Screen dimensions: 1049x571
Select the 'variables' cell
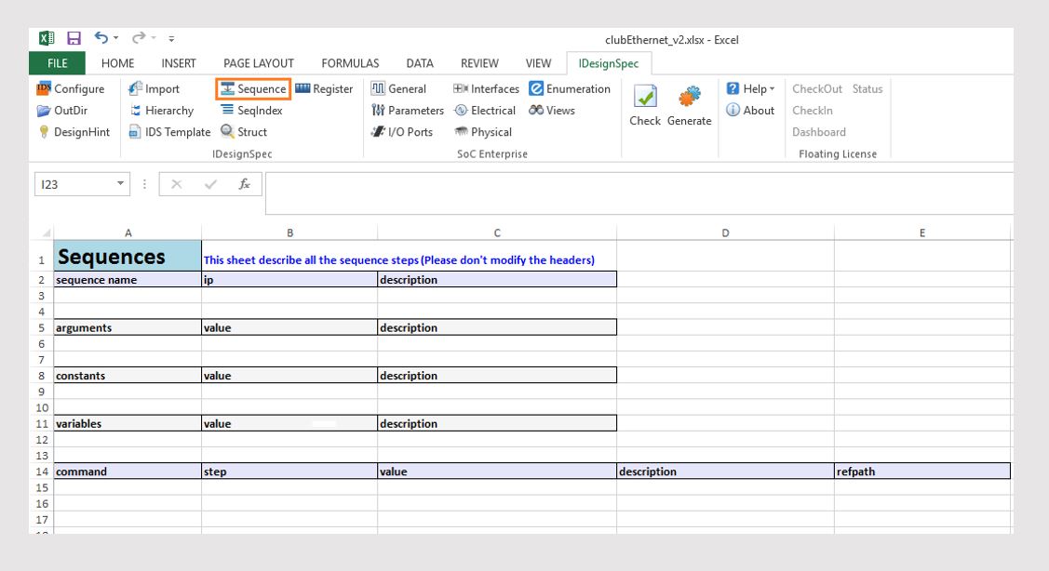(x=128, y=424)
